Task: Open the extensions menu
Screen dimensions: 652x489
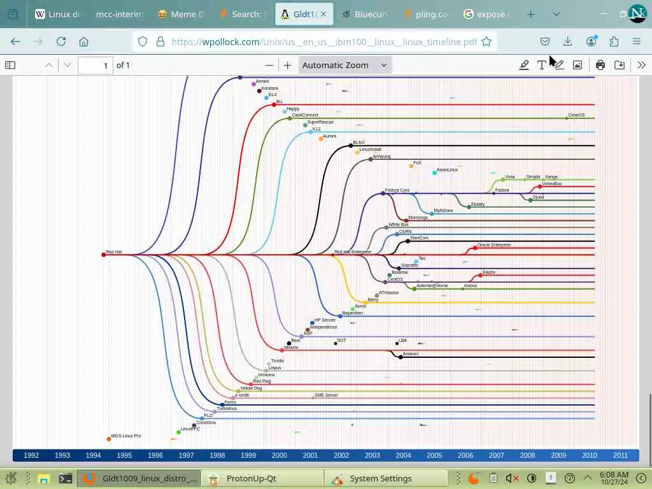Action: (614, 41)
